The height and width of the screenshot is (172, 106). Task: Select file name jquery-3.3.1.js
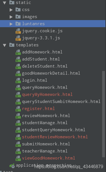tap(41, 38)
